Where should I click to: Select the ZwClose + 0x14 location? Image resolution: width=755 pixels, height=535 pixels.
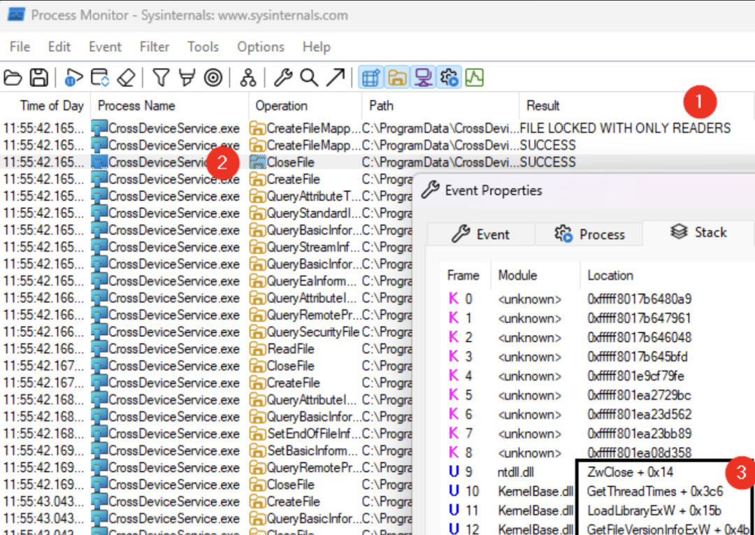coord(631,472)
